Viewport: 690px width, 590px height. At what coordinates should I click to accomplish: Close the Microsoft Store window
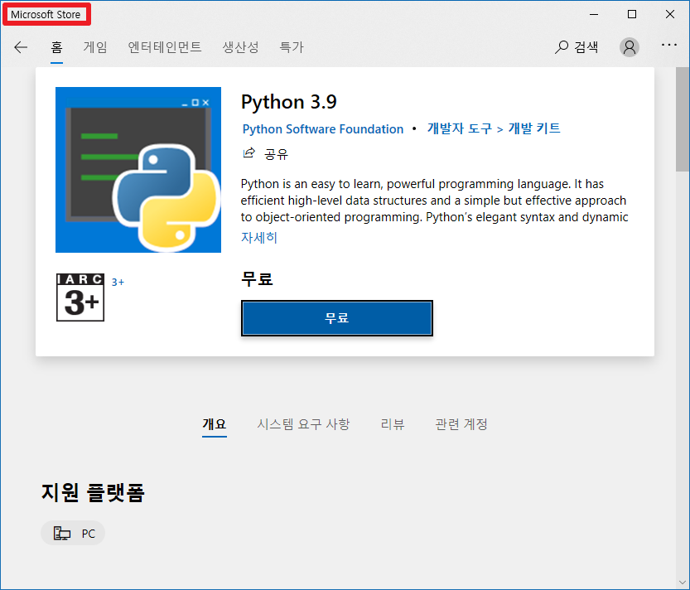coord(670,15)
